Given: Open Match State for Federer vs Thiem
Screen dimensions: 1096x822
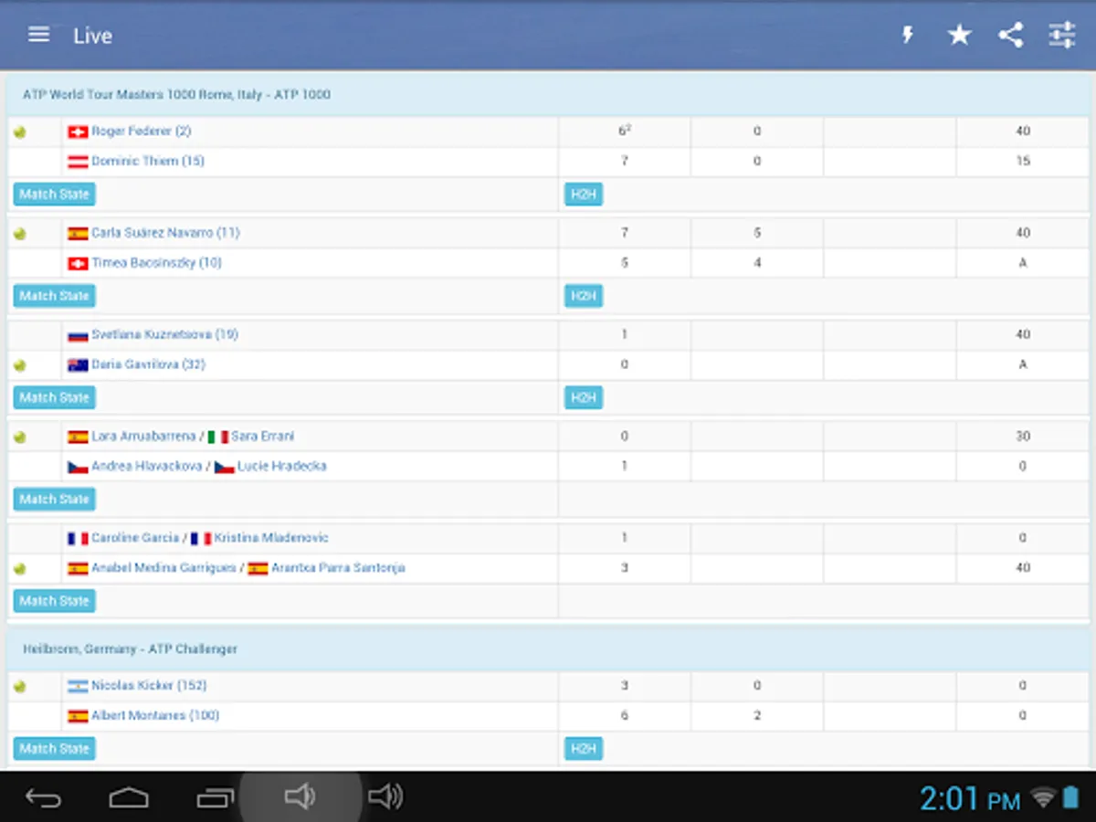Looking at the screenshot, I should click(x=54, y=194).
